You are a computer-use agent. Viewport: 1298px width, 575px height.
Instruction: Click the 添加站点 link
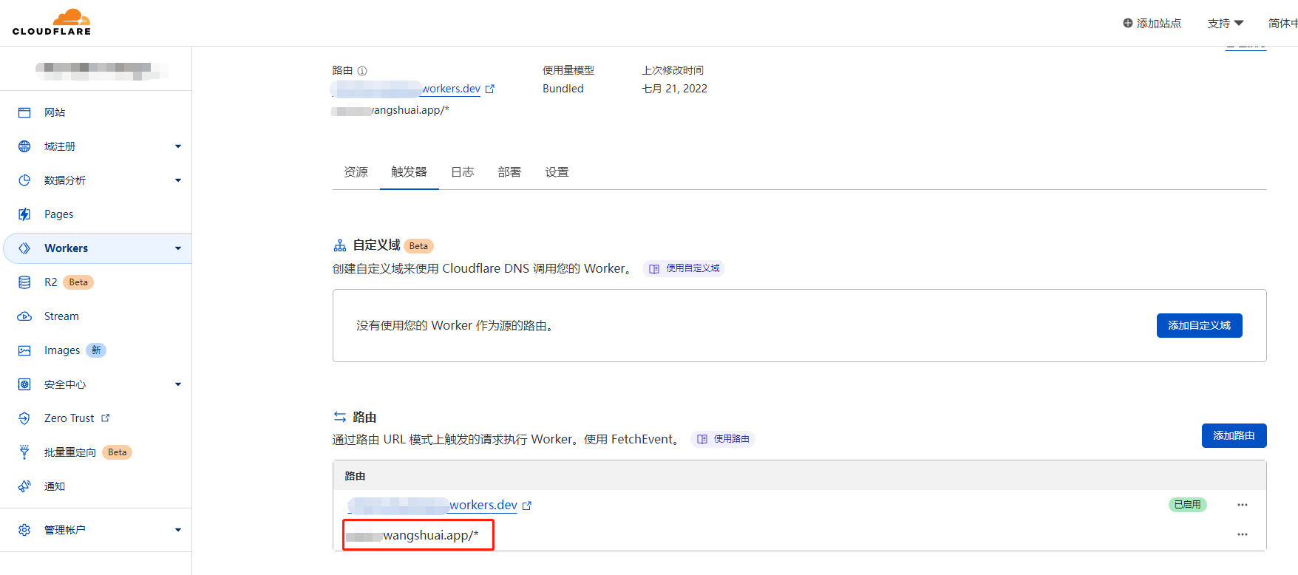pyautogui.click(x=1152, y=23)
